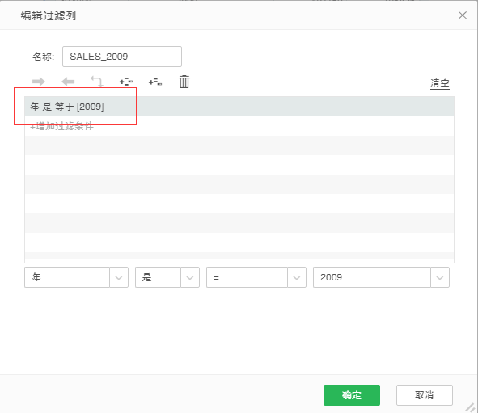The width and height of the screenshot is (478, 413).
Task: Click the 2009 value text box
Action: [372, 277]
